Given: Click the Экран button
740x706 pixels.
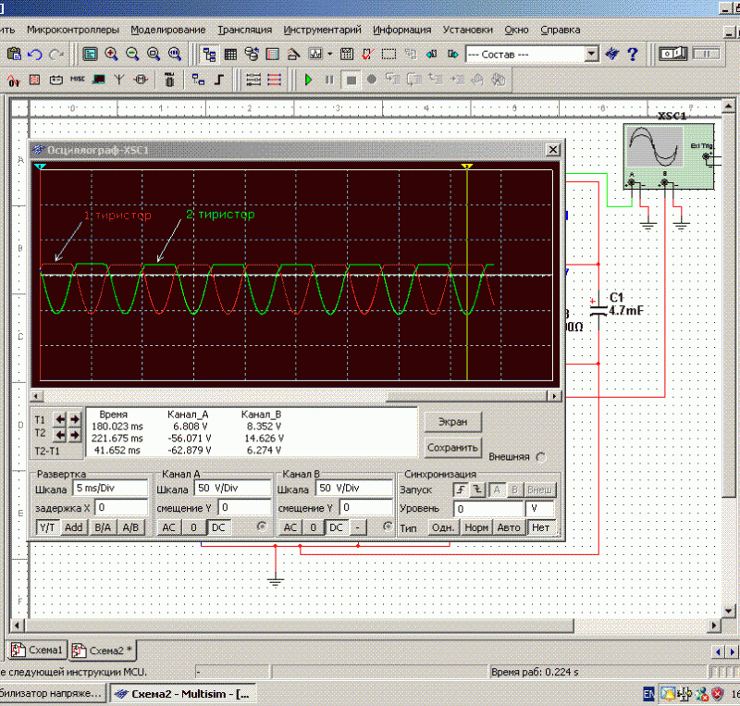Looking at the screenshot, I should [453, 422].
